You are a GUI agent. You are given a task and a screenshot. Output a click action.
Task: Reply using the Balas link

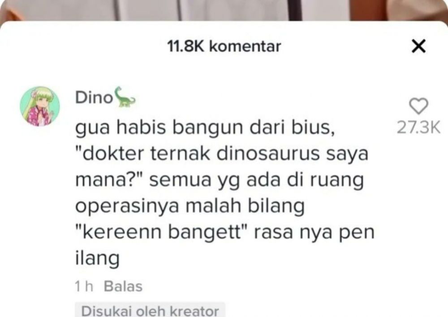(123, 286)
